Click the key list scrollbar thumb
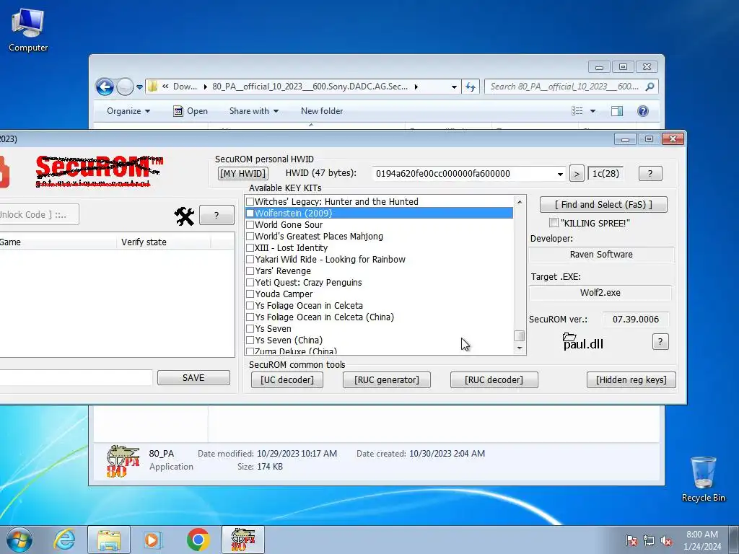739x554 pixels. click(x=519, y=335)
